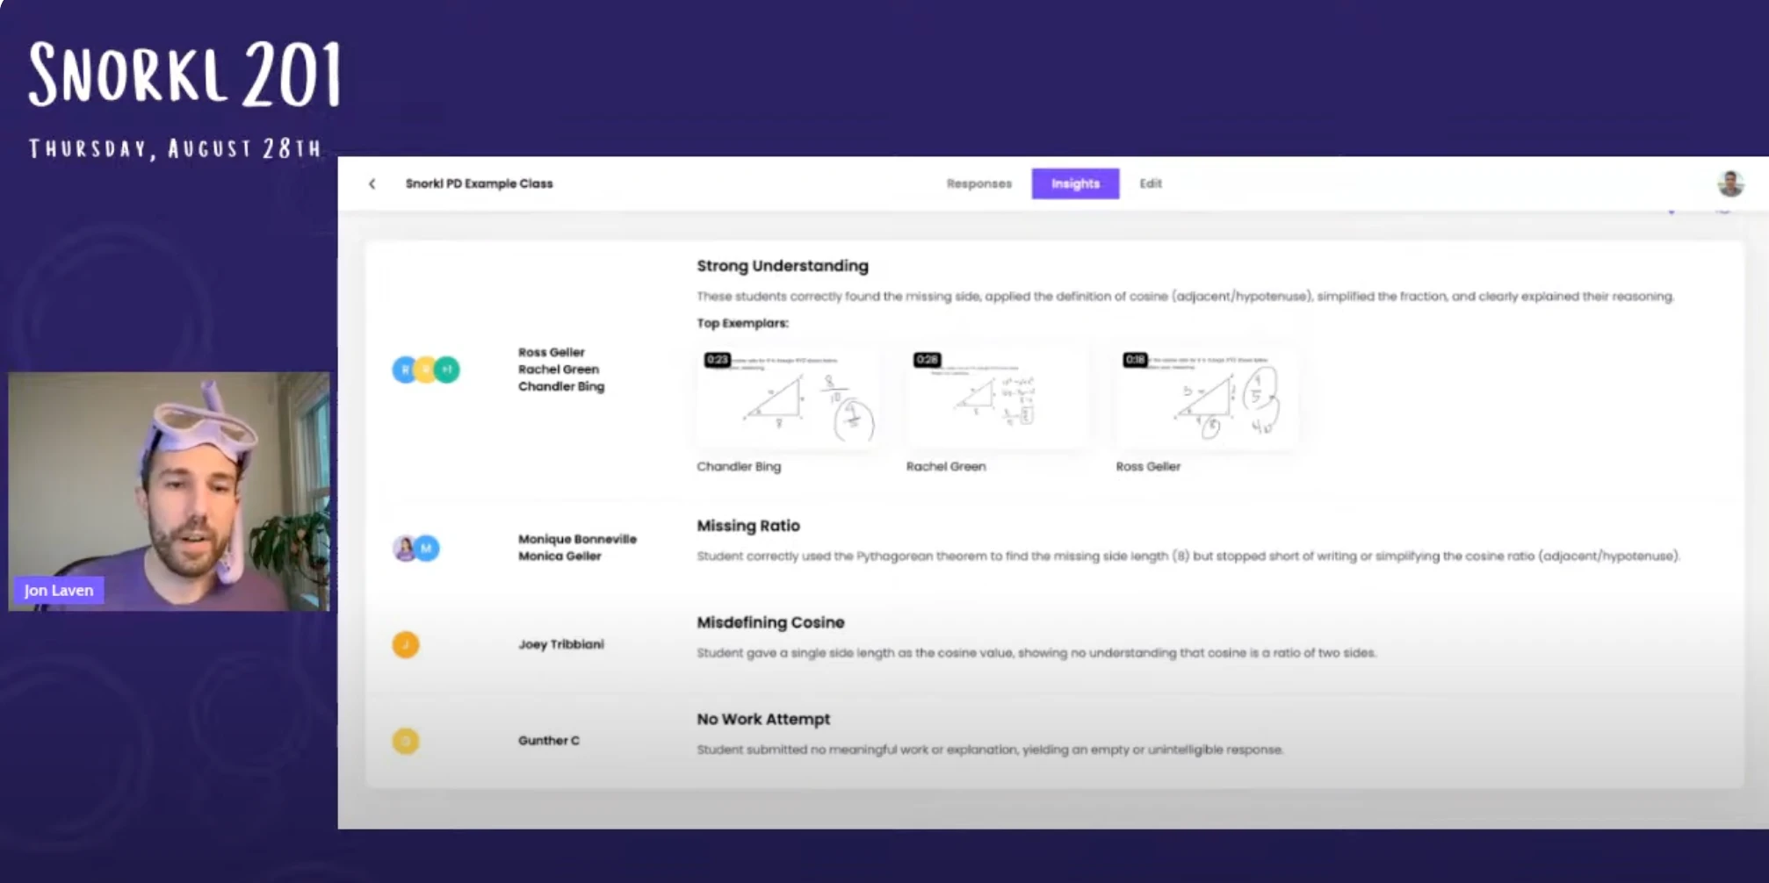The height and width of the screenshot is (883, 1769).
Task: Select student Joey Tribbiani
Action: [560, 644]
